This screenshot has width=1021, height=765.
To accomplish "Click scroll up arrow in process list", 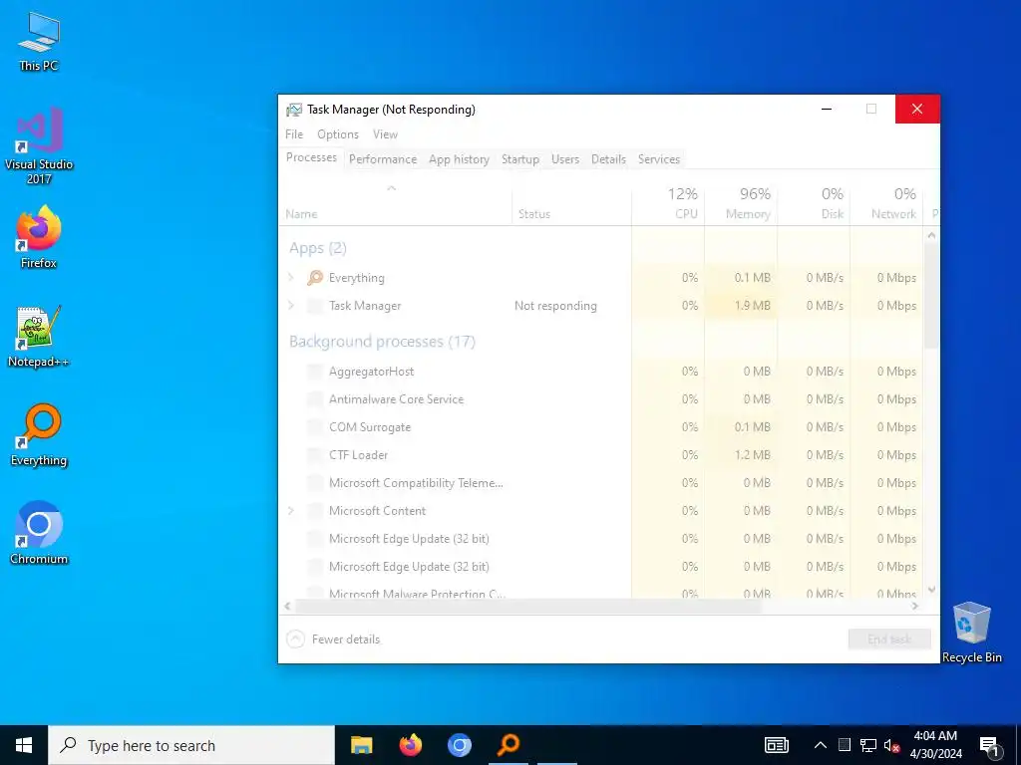I will pos(932,235).
